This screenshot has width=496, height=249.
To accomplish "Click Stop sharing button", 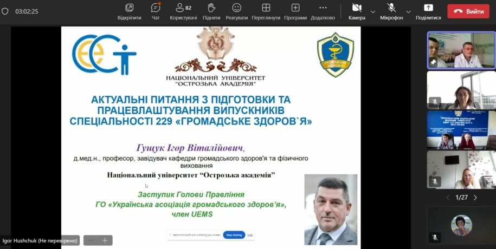I will pyautogui.click(x=234, y=235).
